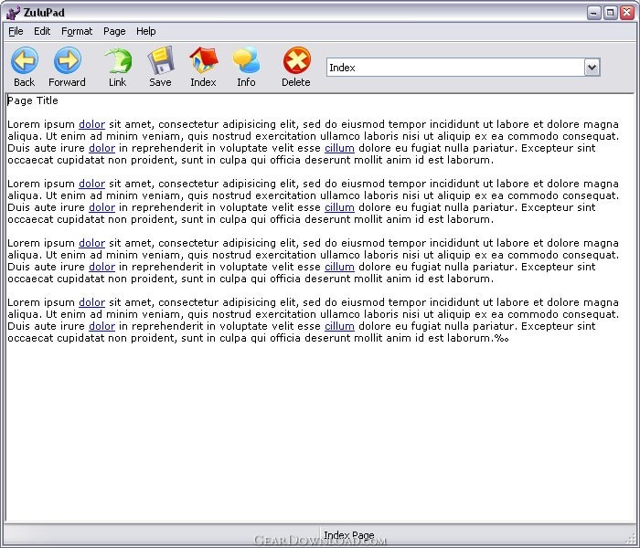Follow the cillum link in the second paragraph
Viewport: 640px width, 548px height.
point(339,207)
